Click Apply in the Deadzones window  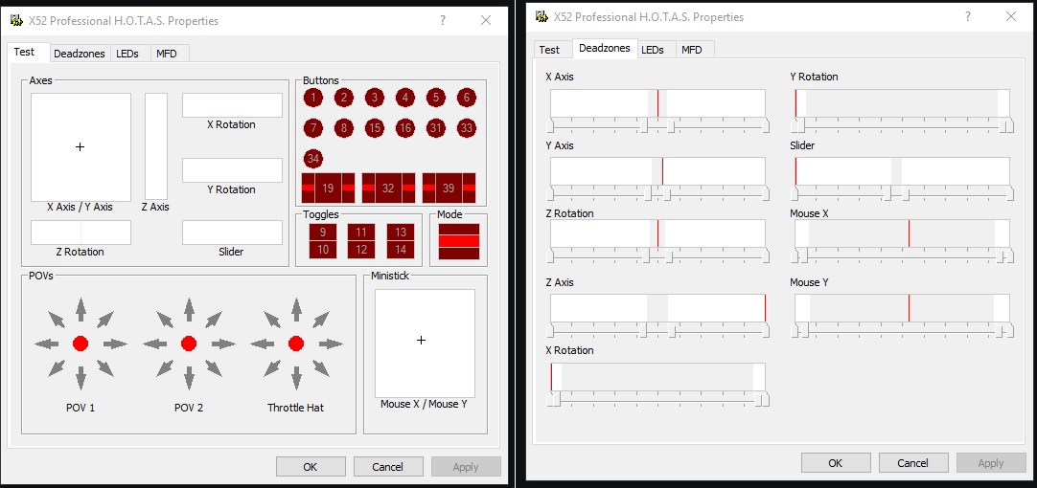[991, 463]
